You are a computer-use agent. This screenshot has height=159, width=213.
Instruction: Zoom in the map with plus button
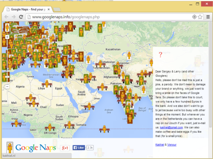[7, 37]
